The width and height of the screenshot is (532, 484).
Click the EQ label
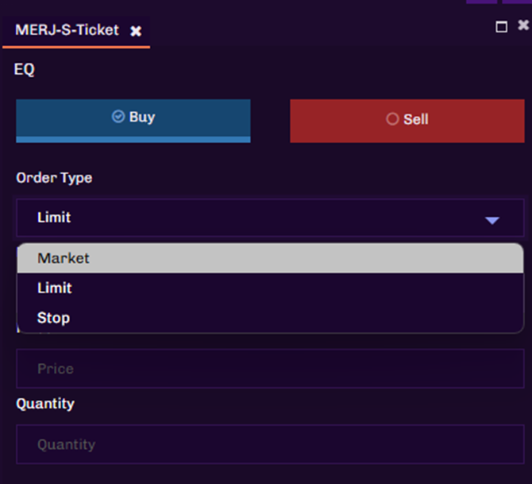click(25, 70)
